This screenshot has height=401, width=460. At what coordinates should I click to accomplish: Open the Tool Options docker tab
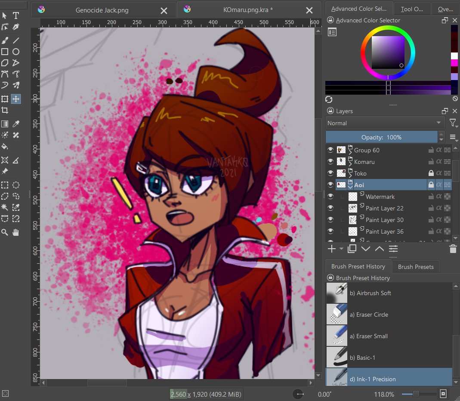tap(412, 9)
